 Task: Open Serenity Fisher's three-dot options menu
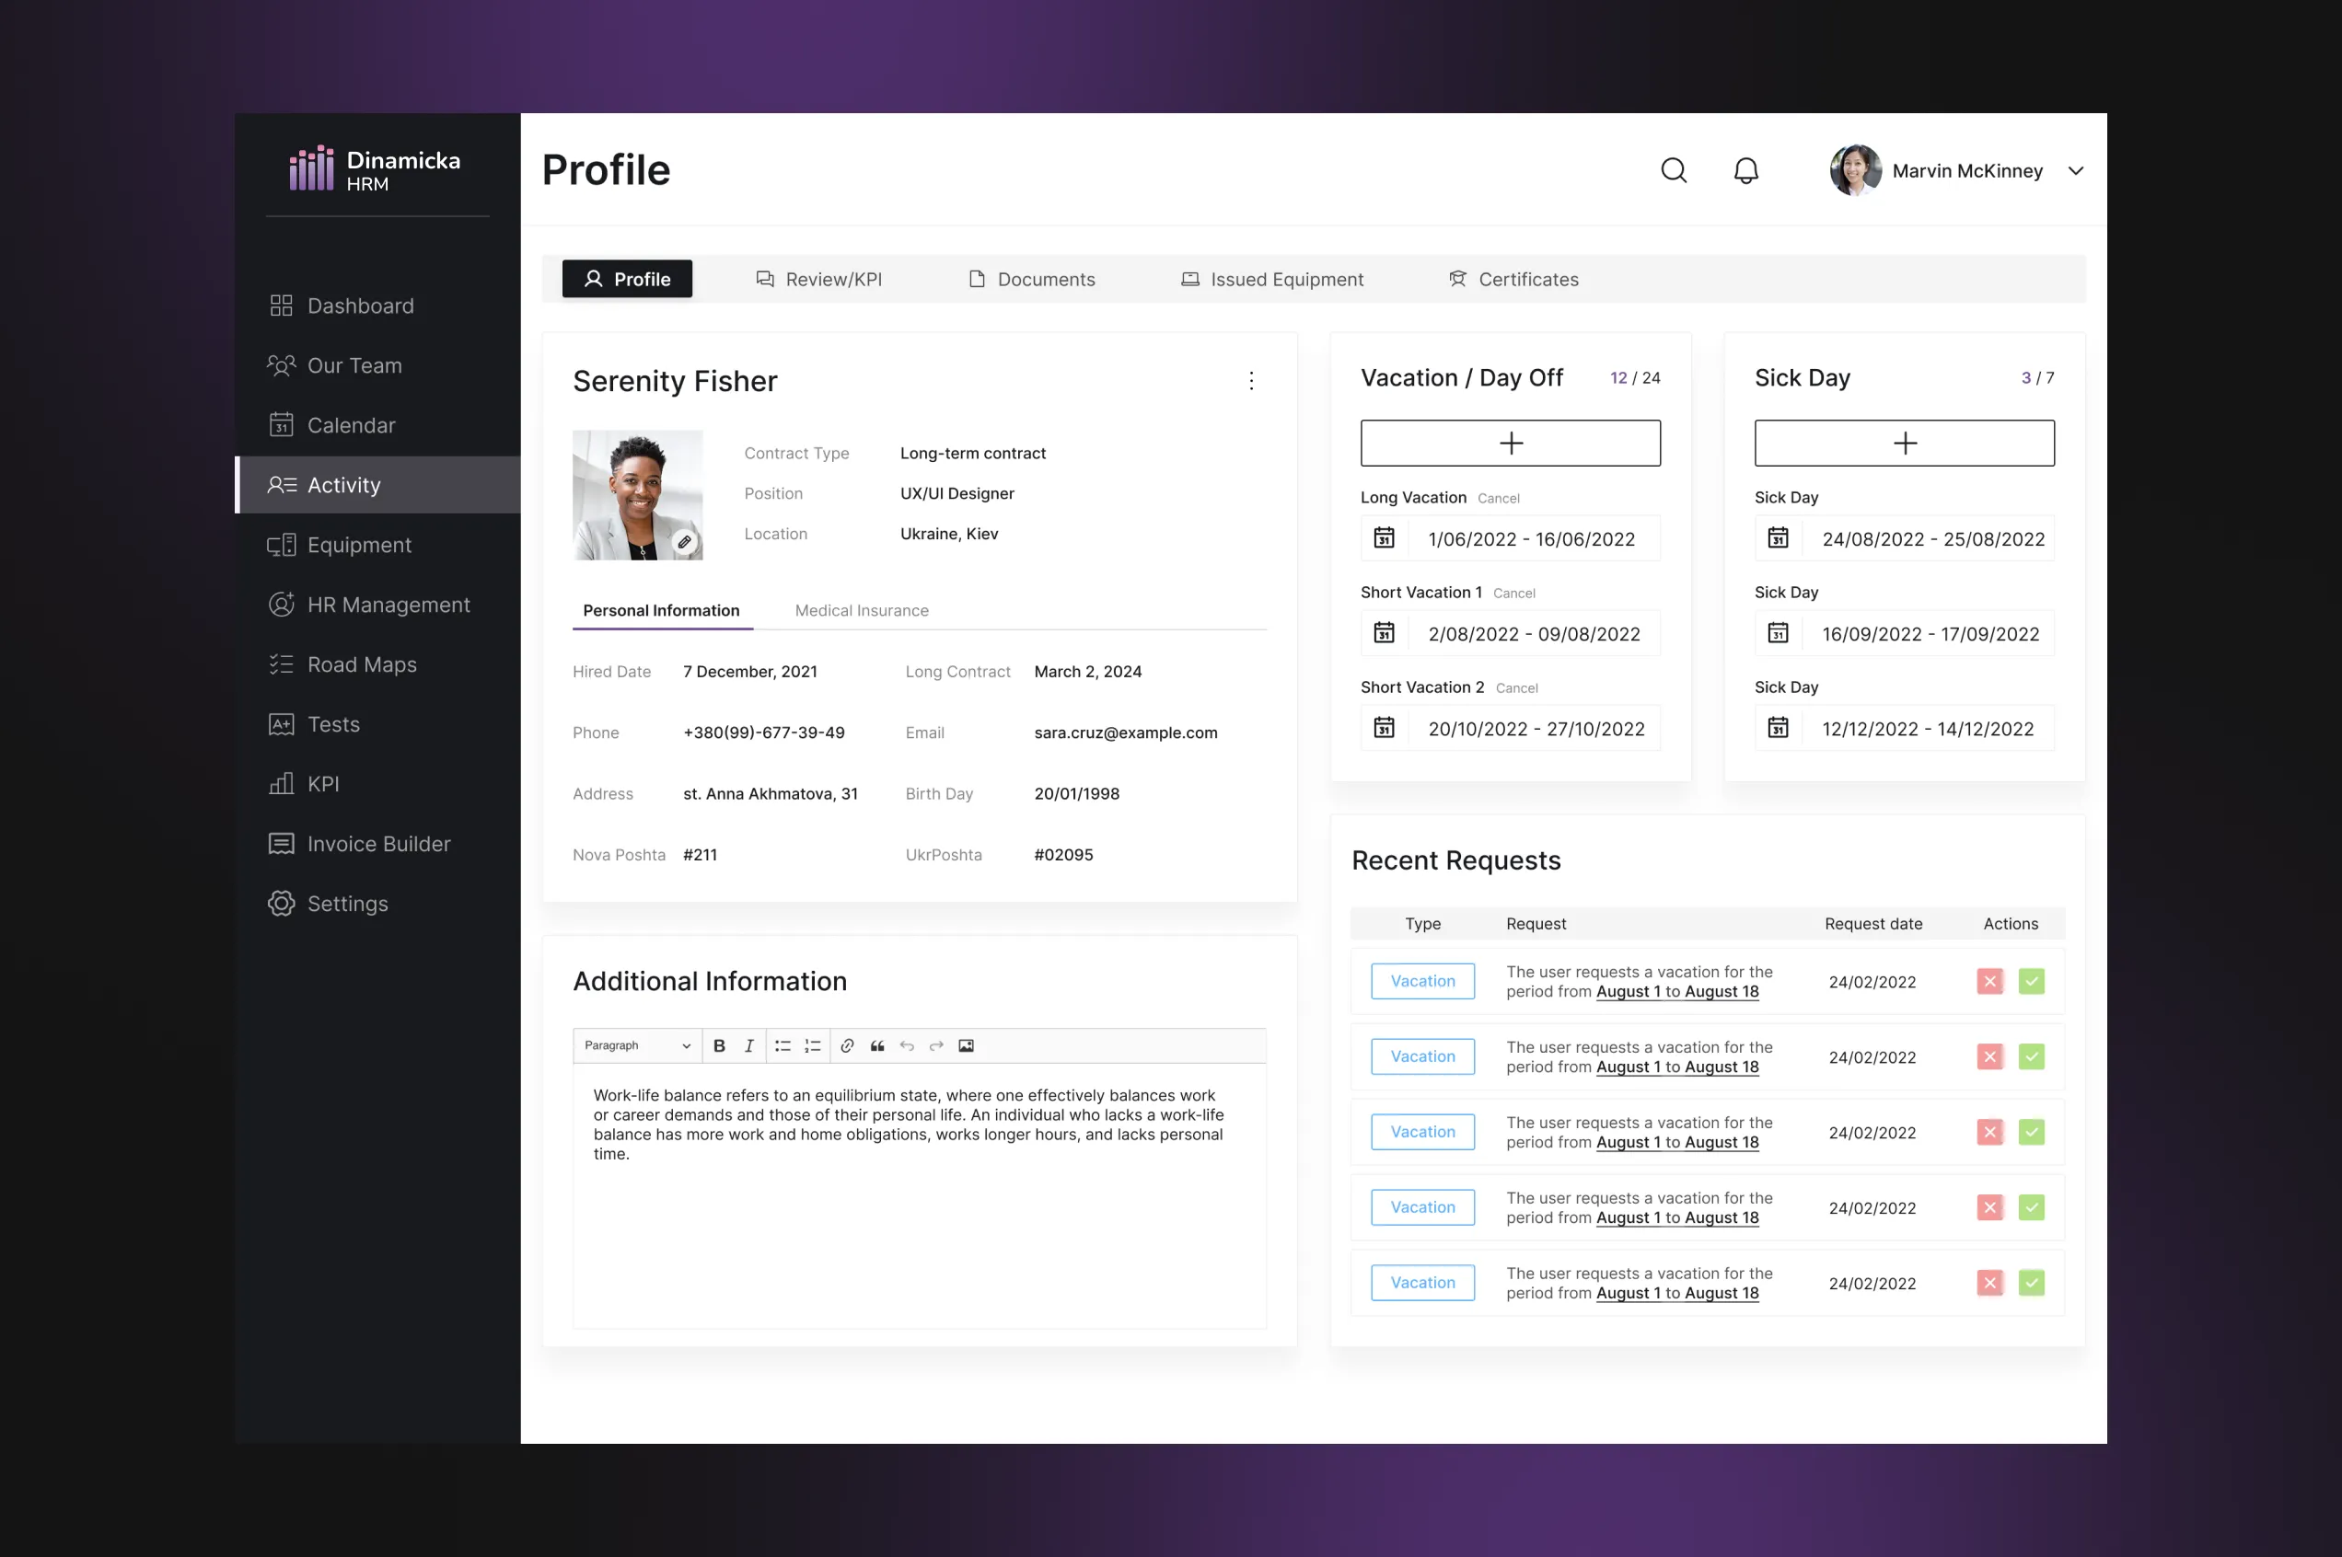click(x=1250, y=380)
